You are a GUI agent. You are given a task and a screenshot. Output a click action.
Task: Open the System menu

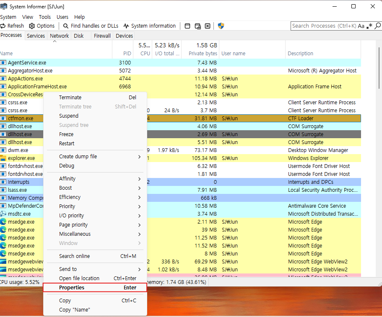[x=8, y=17]
